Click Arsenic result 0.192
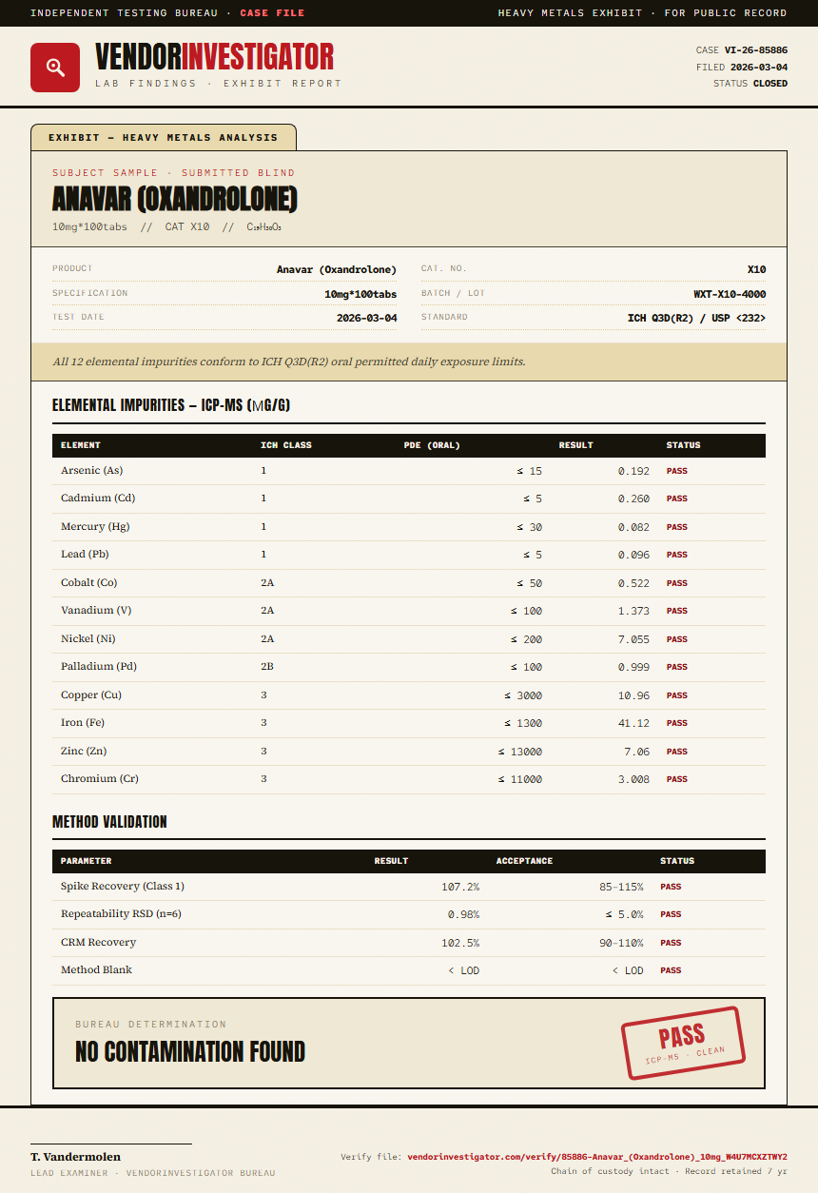Viewport: 818px width, 1193px height. [x=634, y=471]
